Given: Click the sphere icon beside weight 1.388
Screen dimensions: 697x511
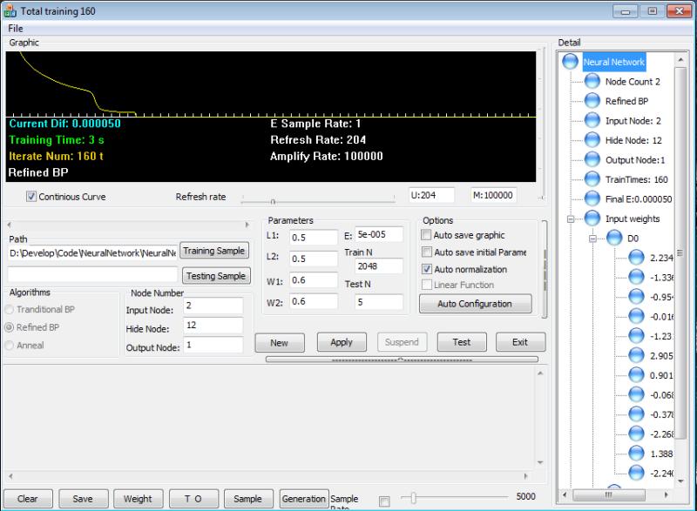Looking at the screenshot, I should [x=636, y=454].
